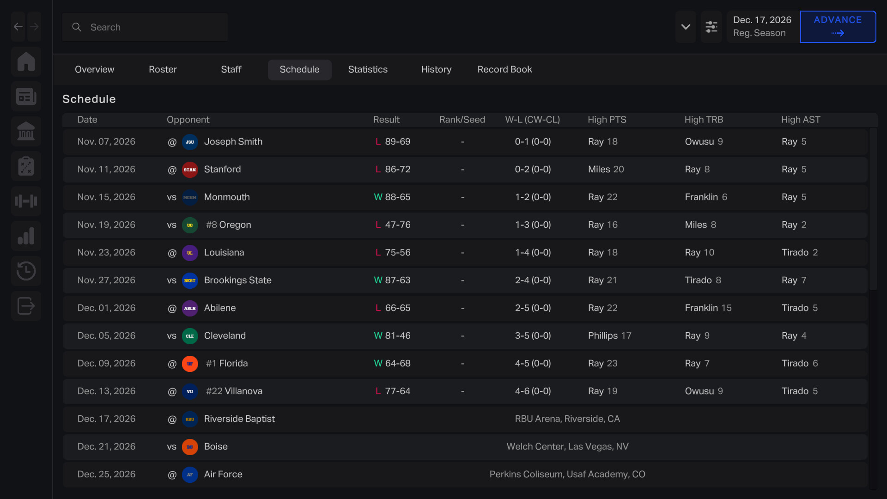This screenshot has width=887, height=499.
Task: Open the news page sidebar icon
Action: tap(26, 97)
